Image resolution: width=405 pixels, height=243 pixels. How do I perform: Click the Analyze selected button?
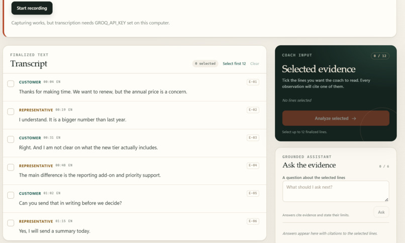coord(336,118)
